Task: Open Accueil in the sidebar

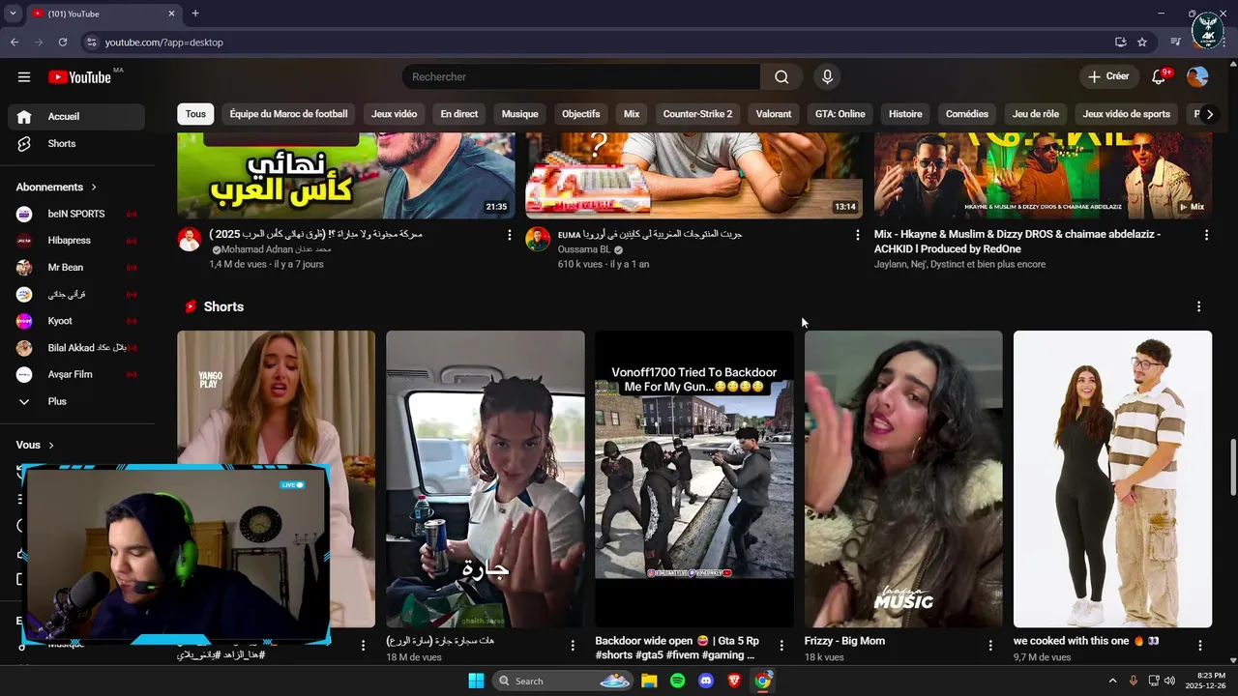Action: (76, 117)
